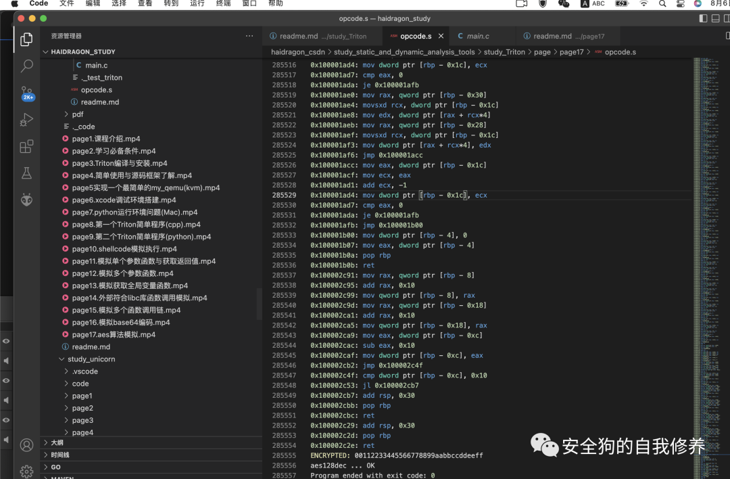Viewport: 730px width, 479px height.
Task: Open Manage gear settings menu
Action: [26, 471]
